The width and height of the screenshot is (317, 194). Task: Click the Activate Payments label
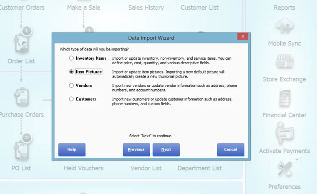284,151
